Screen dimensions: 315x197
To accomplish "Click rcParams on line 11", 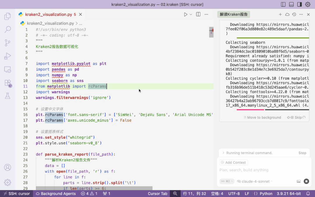I will (x=97, y=86).
